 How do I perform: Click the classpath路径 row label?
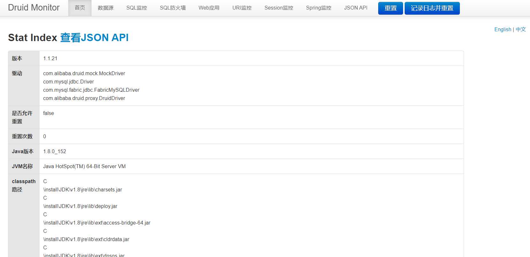24,185
